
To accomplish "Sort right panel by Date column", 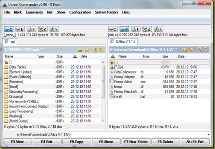I will click(193, 56).
